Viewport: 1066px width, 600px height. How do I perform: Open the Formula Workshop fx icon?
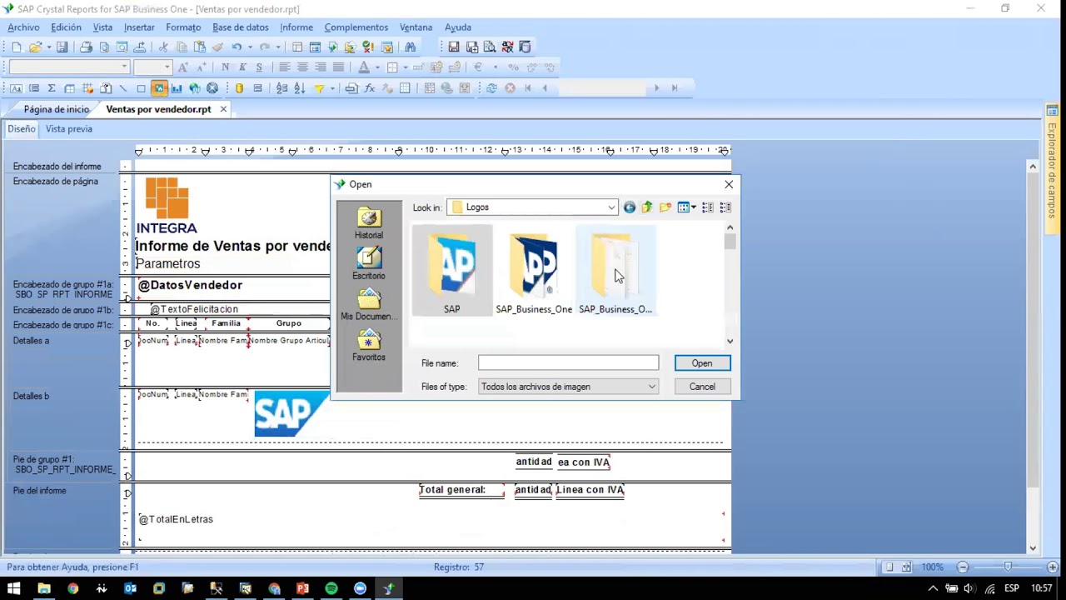coord(370,88)
